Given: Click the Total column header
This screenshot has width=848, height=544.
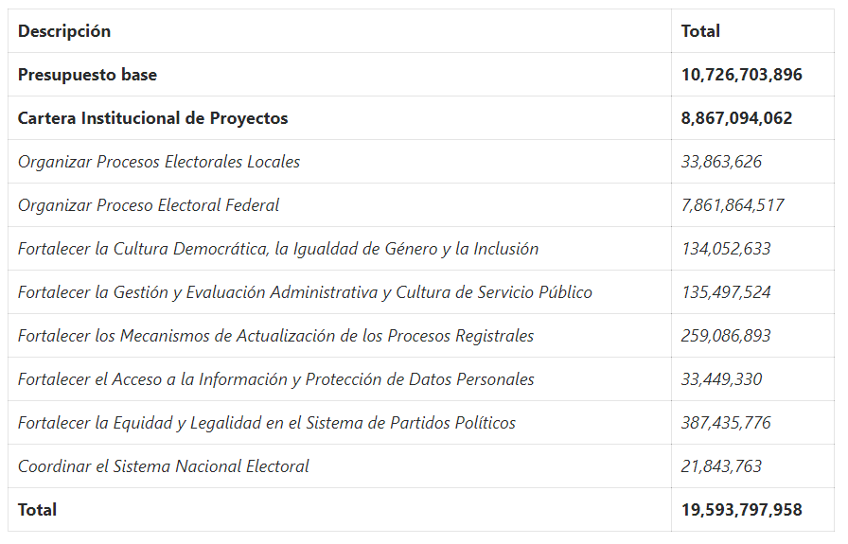Looking at the screenshot, I should coord(700,31).
